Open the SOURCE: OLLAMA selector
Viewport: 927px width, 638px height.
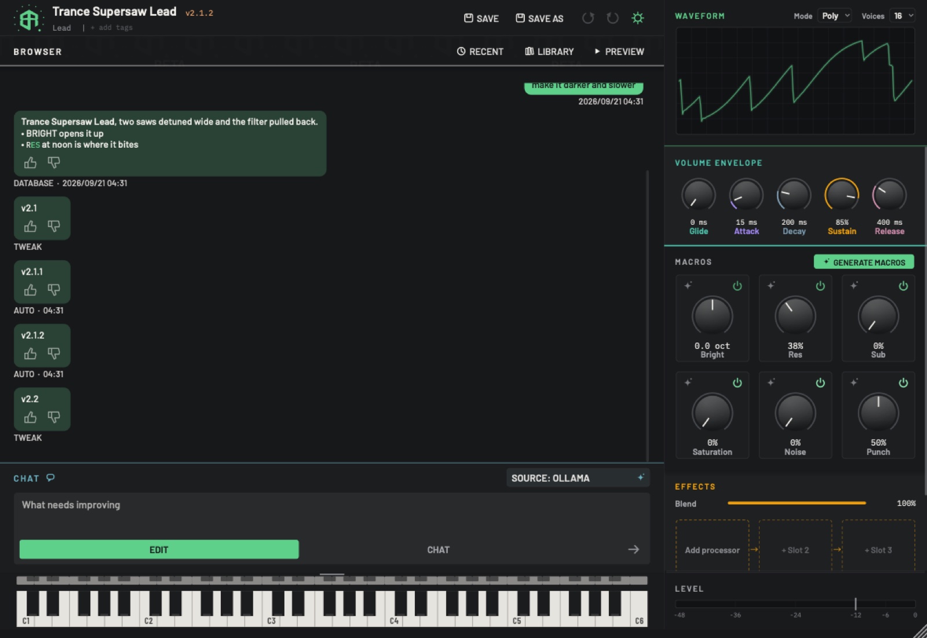click(578, 478)
